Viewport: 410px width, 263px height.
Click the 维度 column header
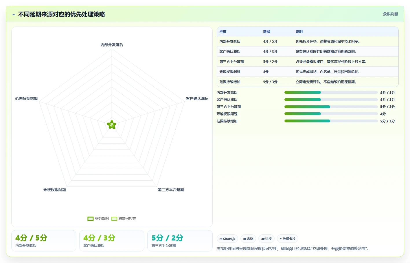tap(223, 32)
